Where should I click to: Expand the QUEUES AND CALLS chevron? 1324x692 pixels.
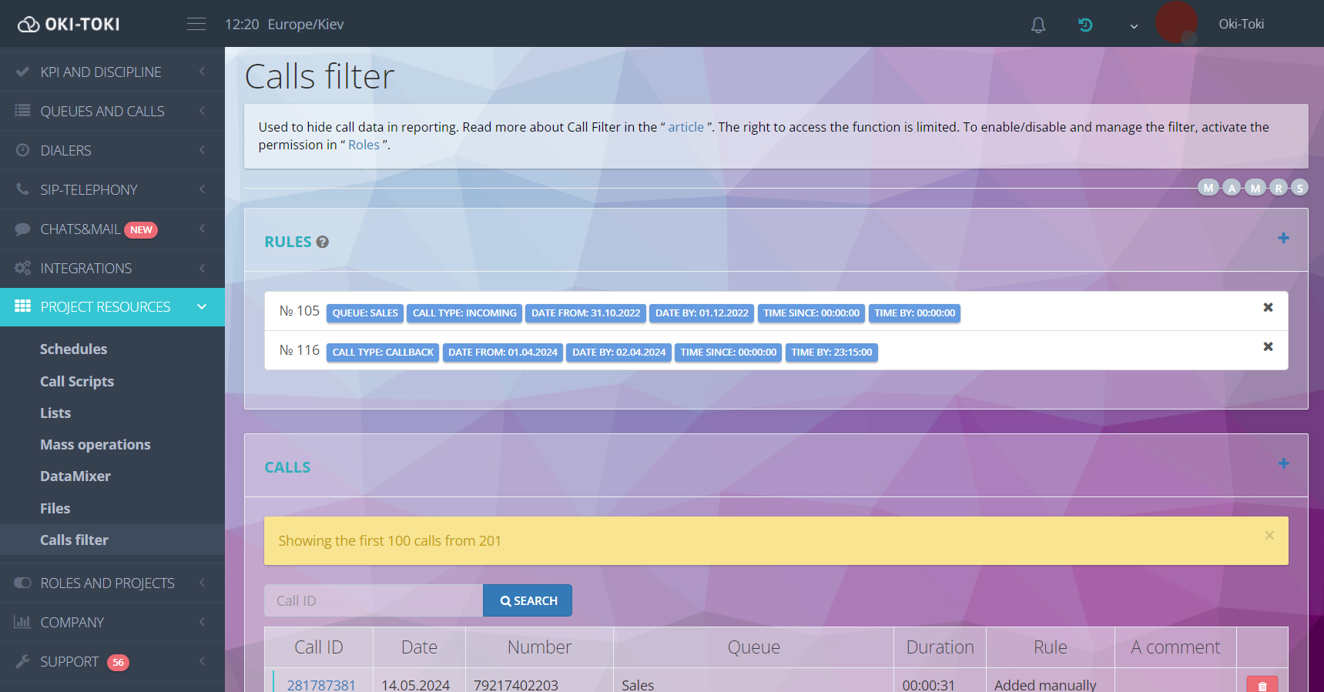click(x=202, y=111)
